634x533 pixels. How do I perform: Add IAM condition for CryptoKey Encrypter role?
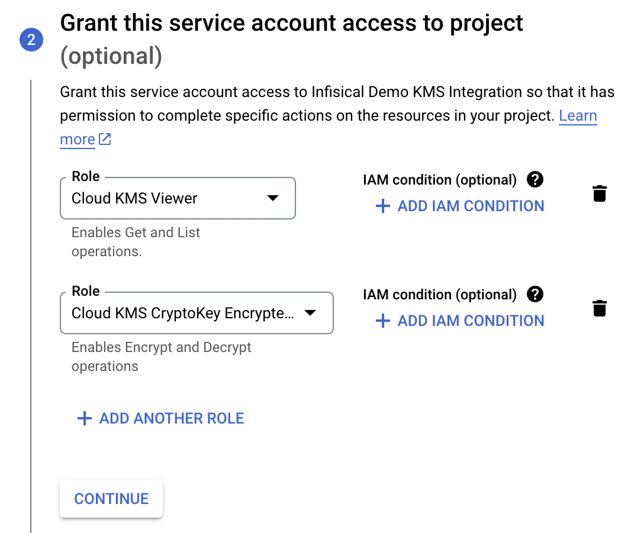[460, 321]
